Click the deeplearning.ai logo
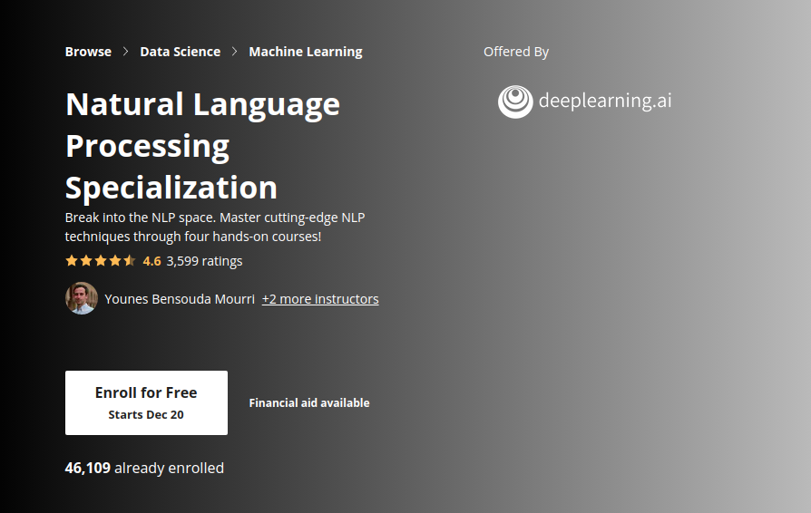 [584, 102]
